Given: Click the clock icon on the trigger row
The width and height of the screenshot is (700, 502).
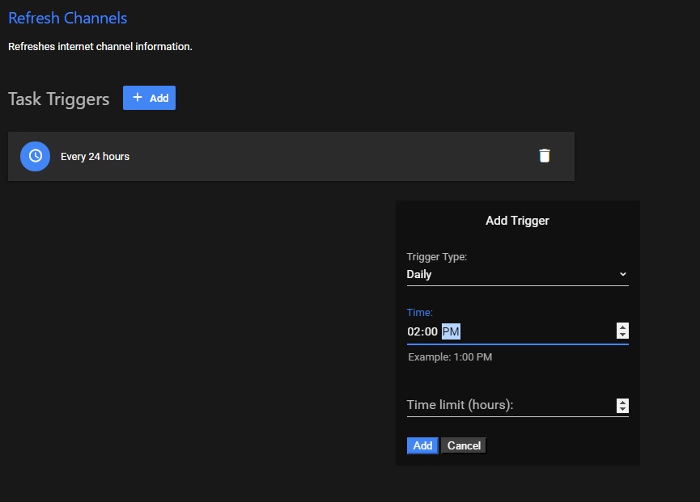Looking at the screenshot, I should 35,156.
